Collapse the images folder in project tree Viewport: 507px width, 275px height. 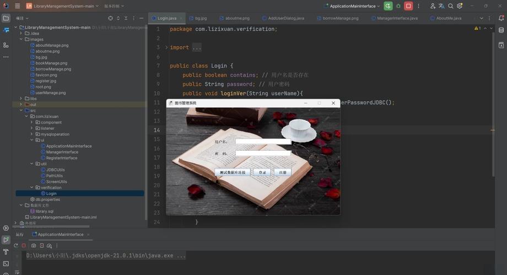pos(21,40)
